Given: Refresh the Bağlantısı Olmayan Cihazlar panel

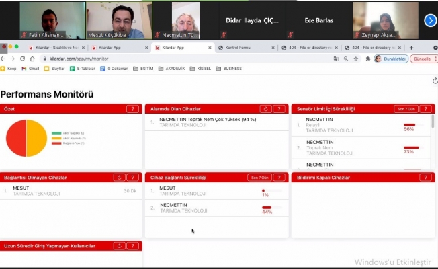Looking at the screenshot, I should tap(120, 178).
